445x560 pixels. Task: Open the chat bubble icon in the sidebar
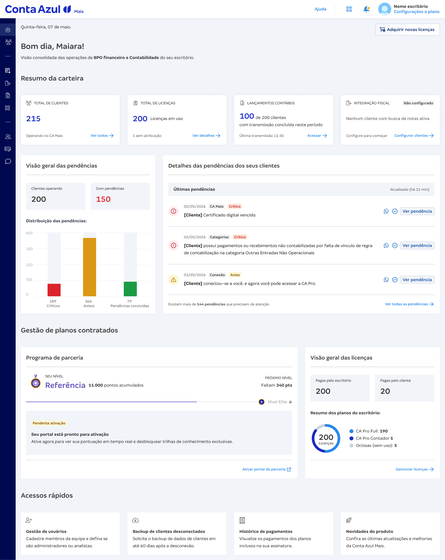click(x=8, y=161)
